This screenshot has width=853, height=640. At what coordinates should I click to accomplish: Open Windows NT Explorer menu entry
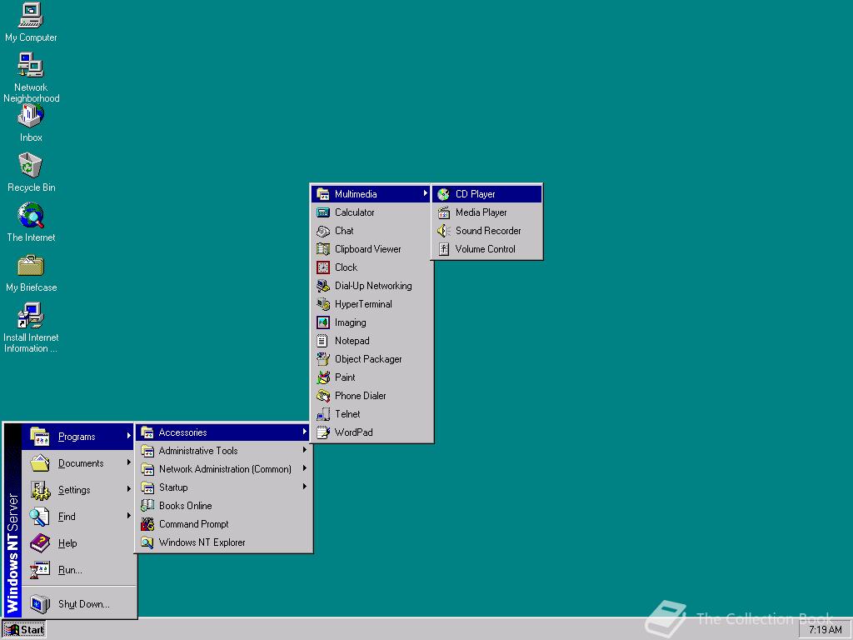coord(223,542)
